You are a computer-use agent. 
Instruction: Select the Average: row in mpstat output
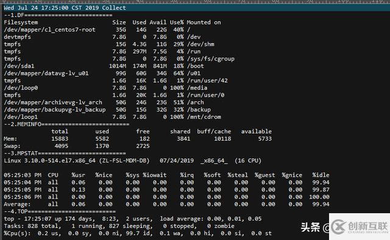point(166,204)
